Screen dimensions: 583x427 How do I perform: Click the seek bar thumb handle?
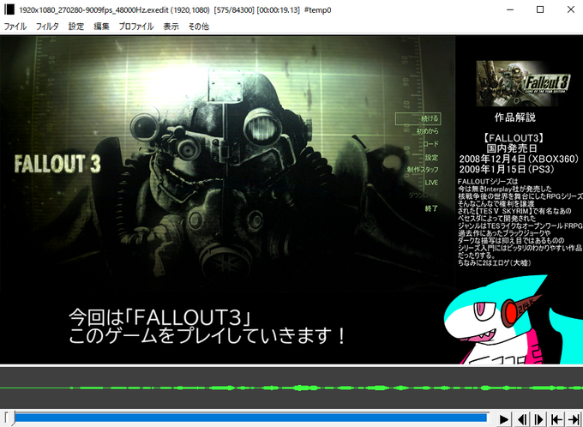12,418
